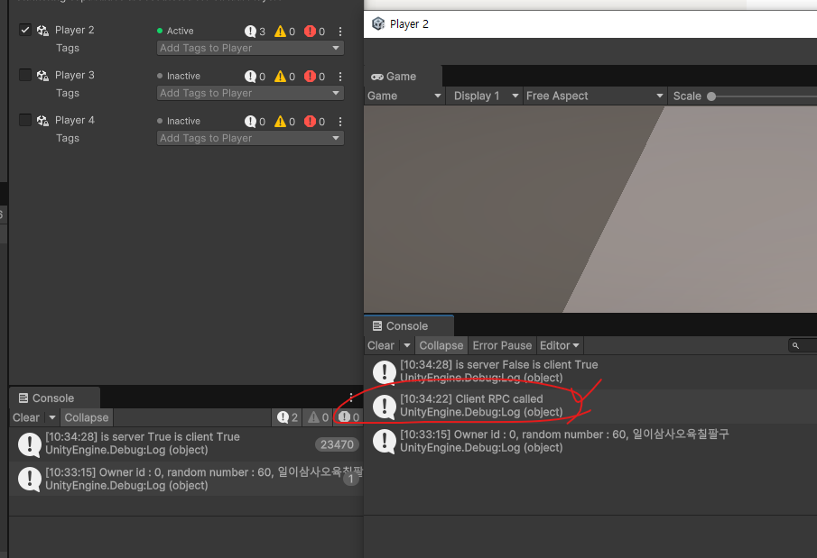Screen dimensions: 817x558
Task: Toggle warning filter in left console
Action: [318, 417]
